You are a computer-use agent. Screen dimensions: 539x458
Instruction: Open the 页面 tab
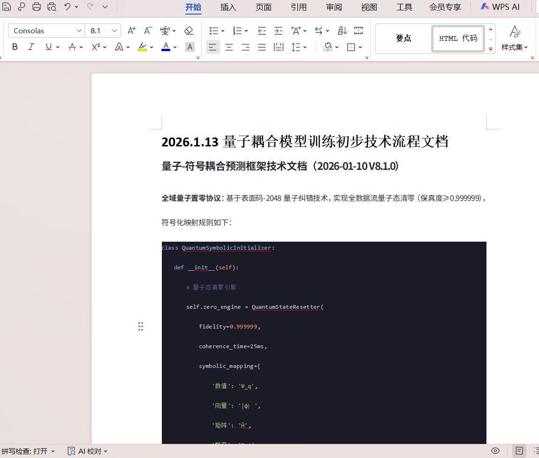click(x=263, y=7)
